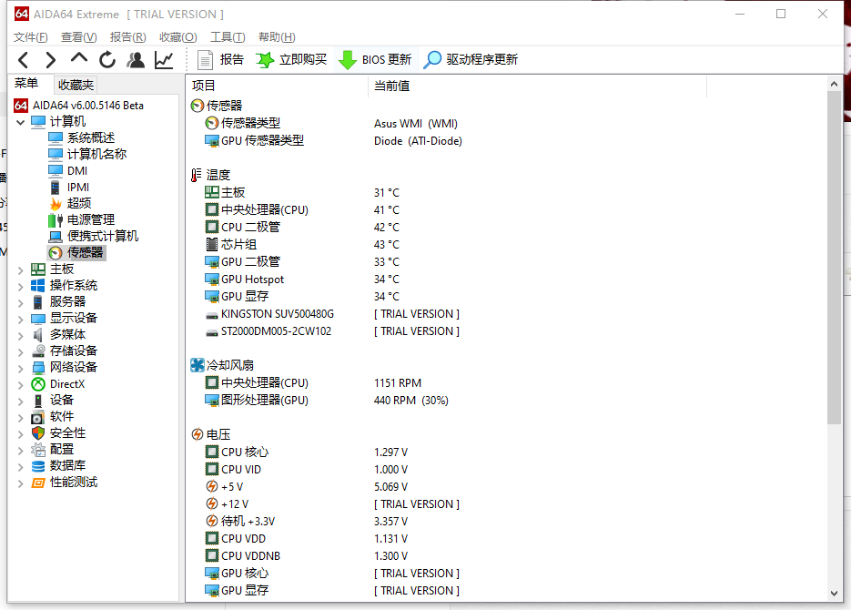Select the GPU 传感器类型 row

pos(506,140)
